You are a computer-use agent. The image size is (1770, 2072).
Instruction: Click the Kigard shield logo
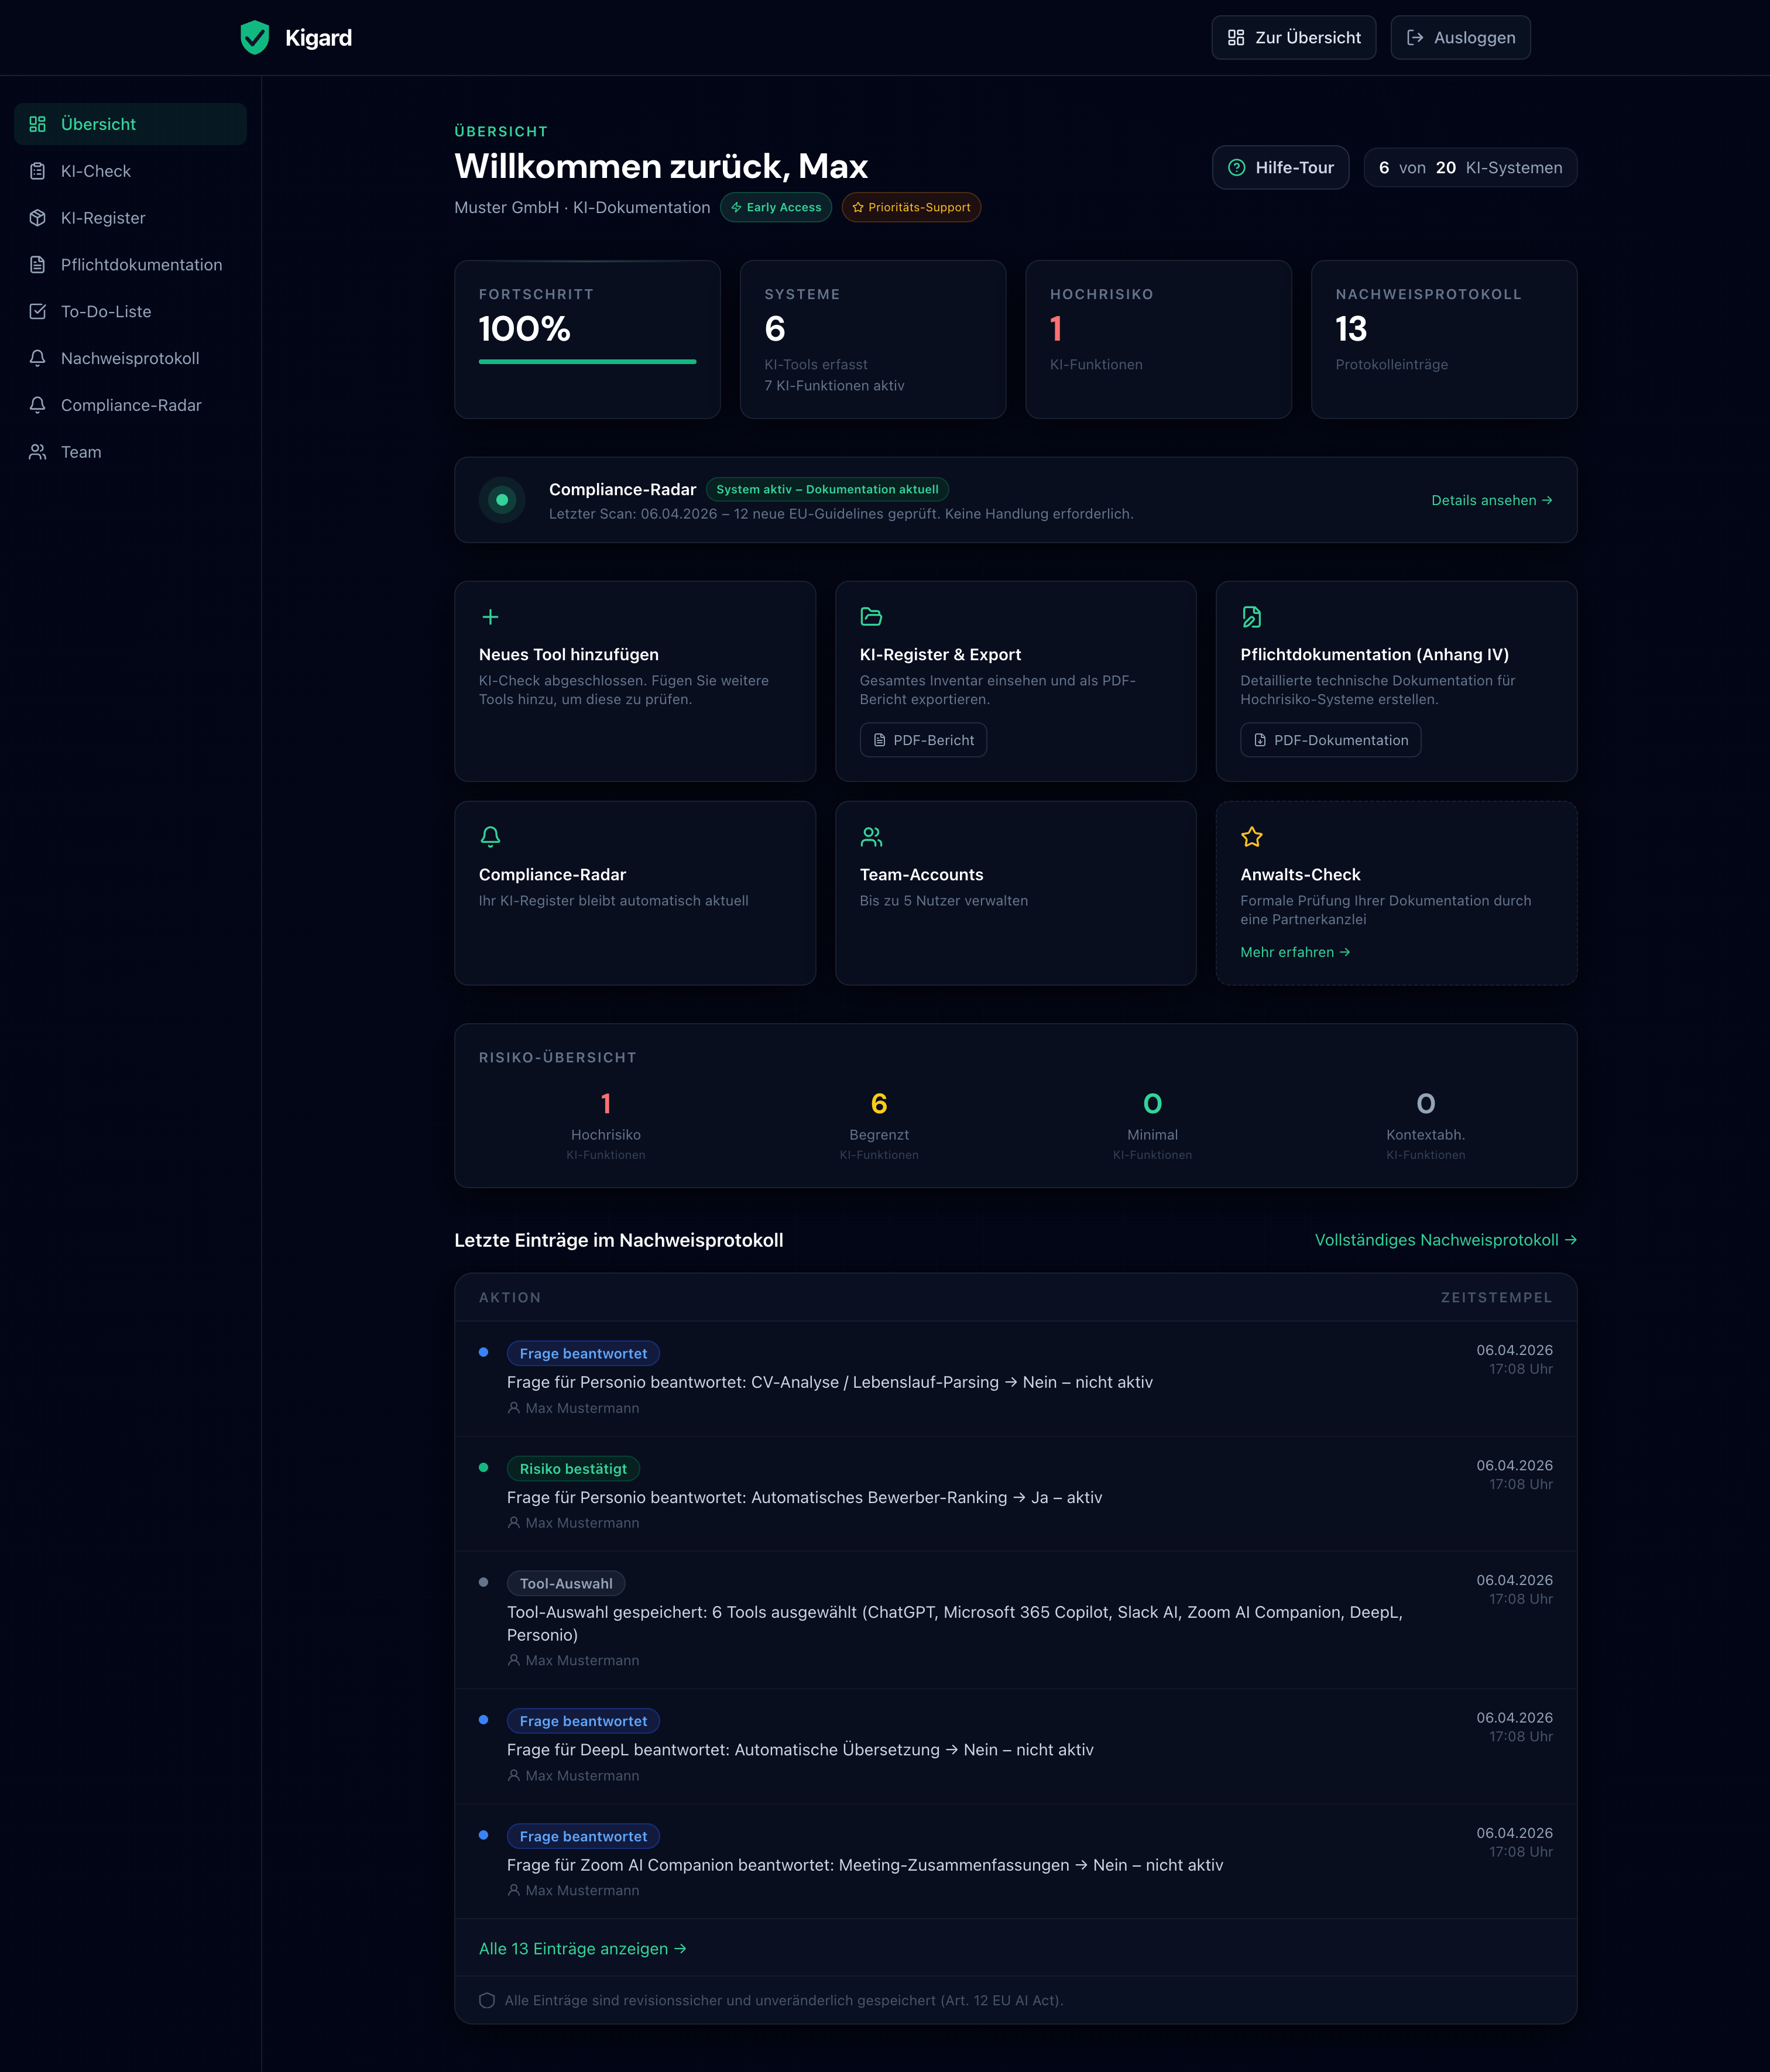tap(256, 37)
